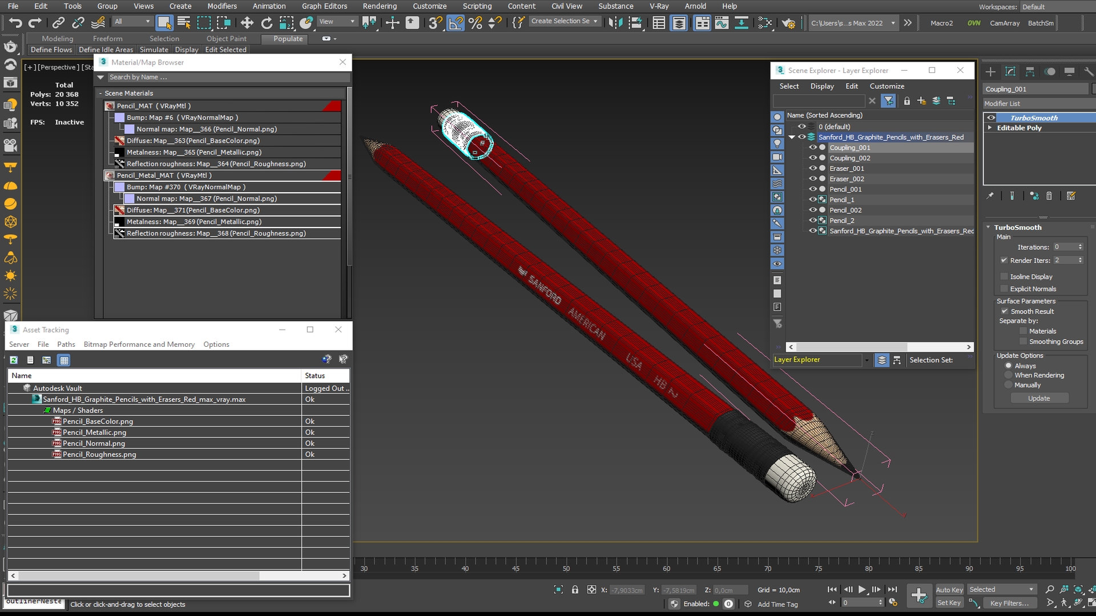Image resolution: width=1096 pixels, height=616 pixels.
Task: Toggle TurboSmooth modifier eye icon
Action: tap(992, 118)
